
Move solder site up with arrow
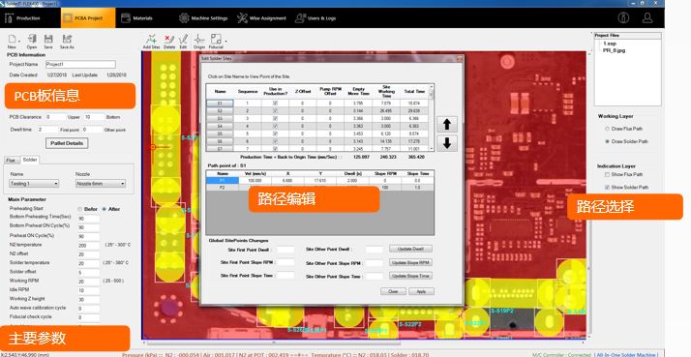tap(447, 124)
